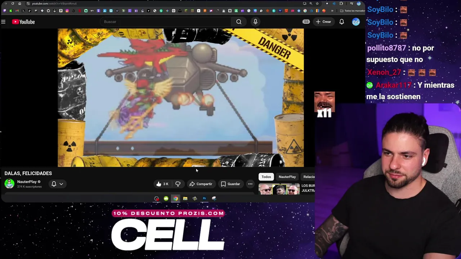Viewport: 461px width, 259px height.
Task: Open the NauterPlay channel name link
Action: click(x=27, y=182)
